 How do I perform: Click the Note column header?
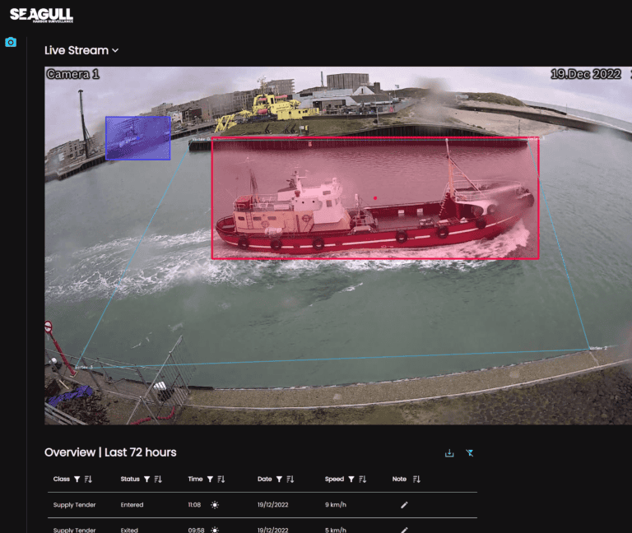[x=399, y=479]
